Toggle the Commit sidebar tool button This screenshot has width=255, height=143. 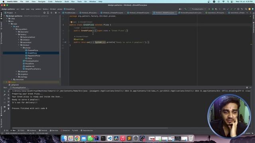[x=2, y=25]
